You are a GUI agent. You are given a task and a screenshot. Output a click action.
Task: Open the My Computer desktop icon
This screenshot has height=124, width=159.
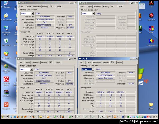pos(6,3)
